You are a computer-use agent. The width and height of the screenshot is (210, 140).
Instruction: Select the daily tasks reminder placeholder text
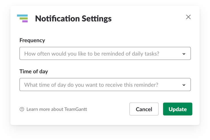pos(92,54)
